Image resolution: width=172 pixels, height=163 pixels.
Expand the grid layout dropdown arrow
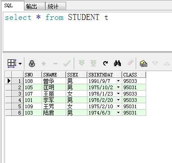20,63
